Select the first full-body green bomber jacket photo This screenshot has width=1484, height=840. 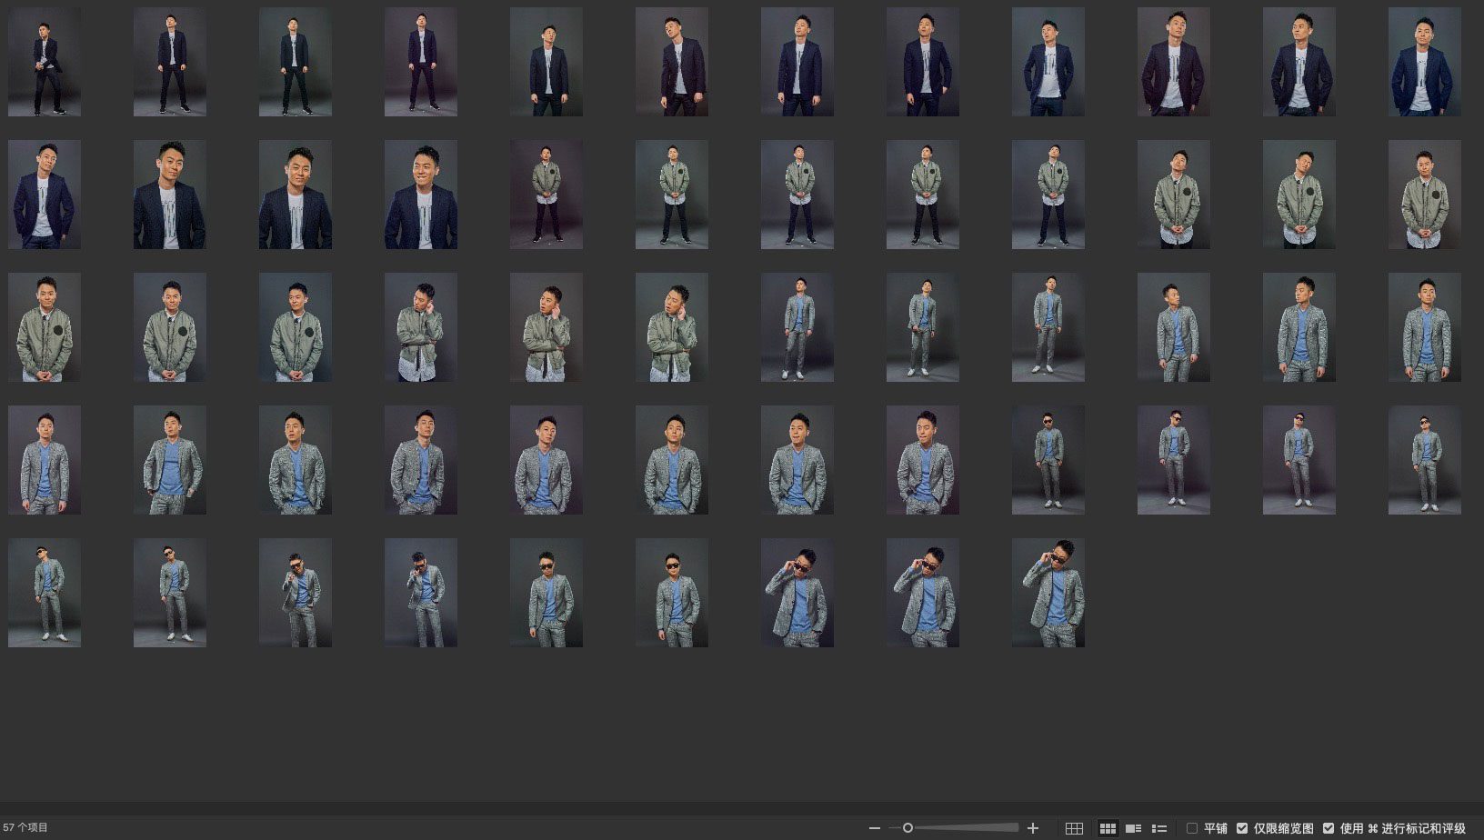pyautogui.click(x=546, y=195)
